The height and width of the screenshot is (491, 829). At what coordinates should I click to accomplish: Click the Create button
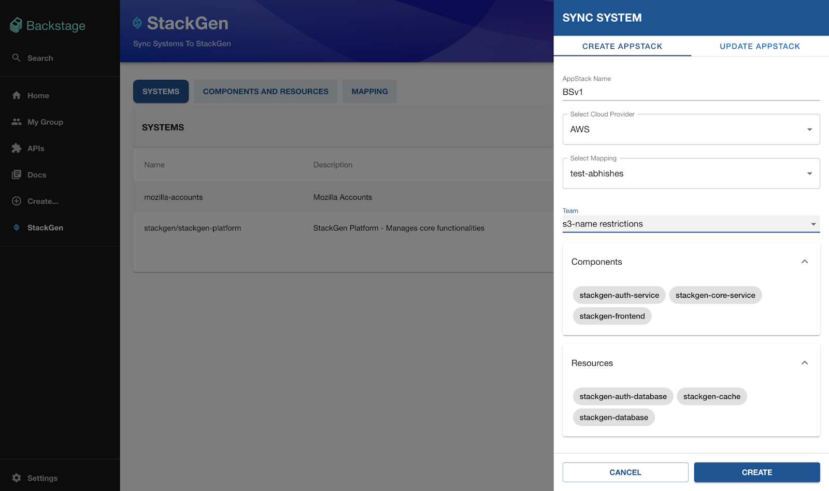pyautogui.click(x=757, y=472)
